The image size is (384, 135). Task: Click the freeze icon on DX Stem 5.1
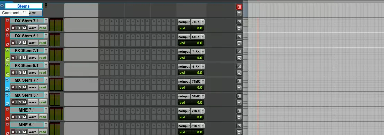pos(239,37)
